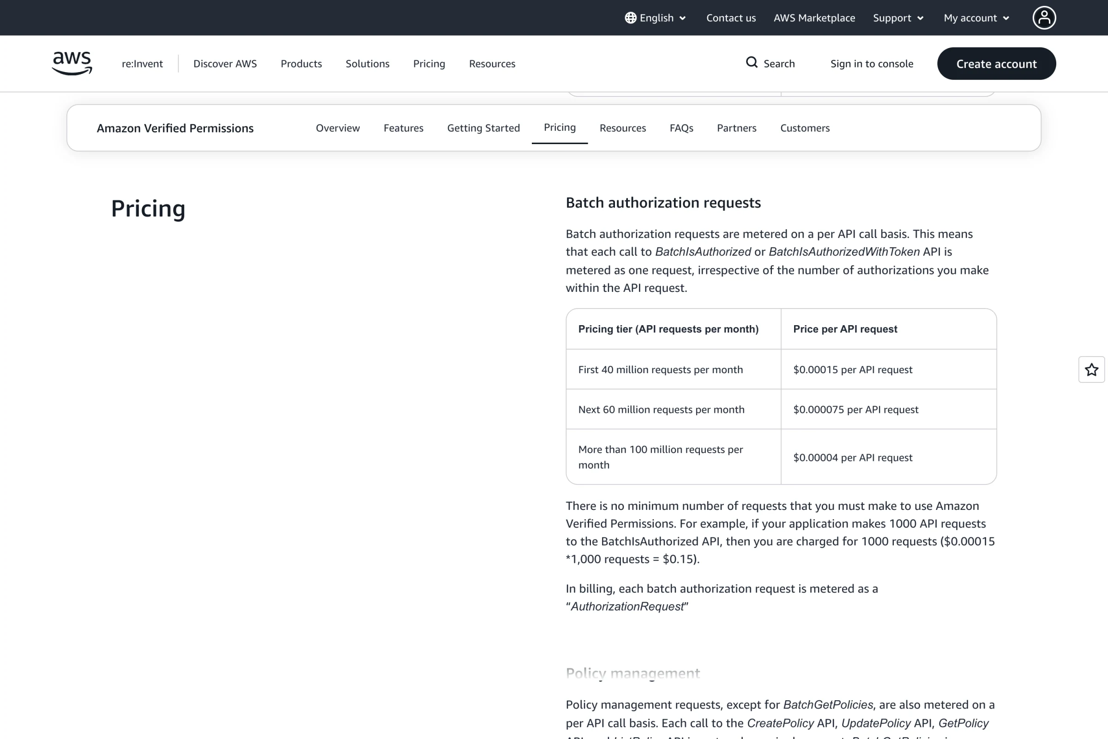Click '$0.00015 per API request' cell
The width and height of the screenshot is (1108, 739).
coord(888,369)
